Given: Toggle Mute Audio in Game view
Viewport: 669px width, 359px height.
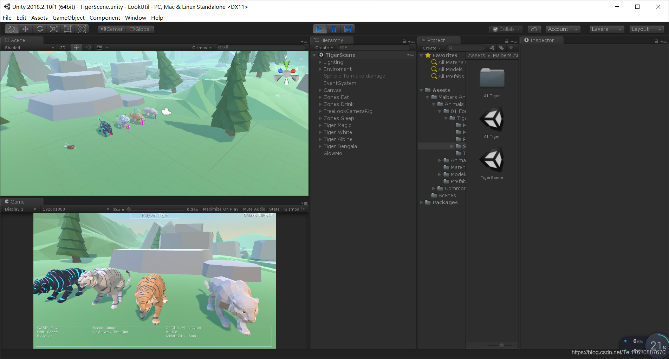Looking at the screenshot, I should 254,209.
